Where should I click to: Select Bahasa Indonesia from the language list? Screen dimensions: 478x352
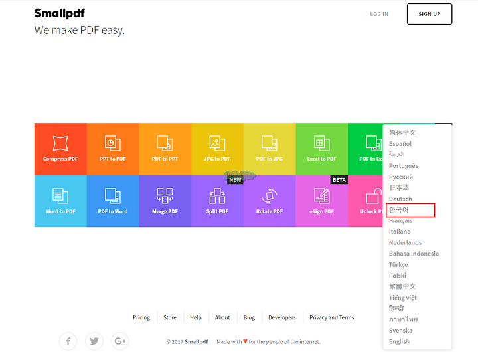point(414,254)
